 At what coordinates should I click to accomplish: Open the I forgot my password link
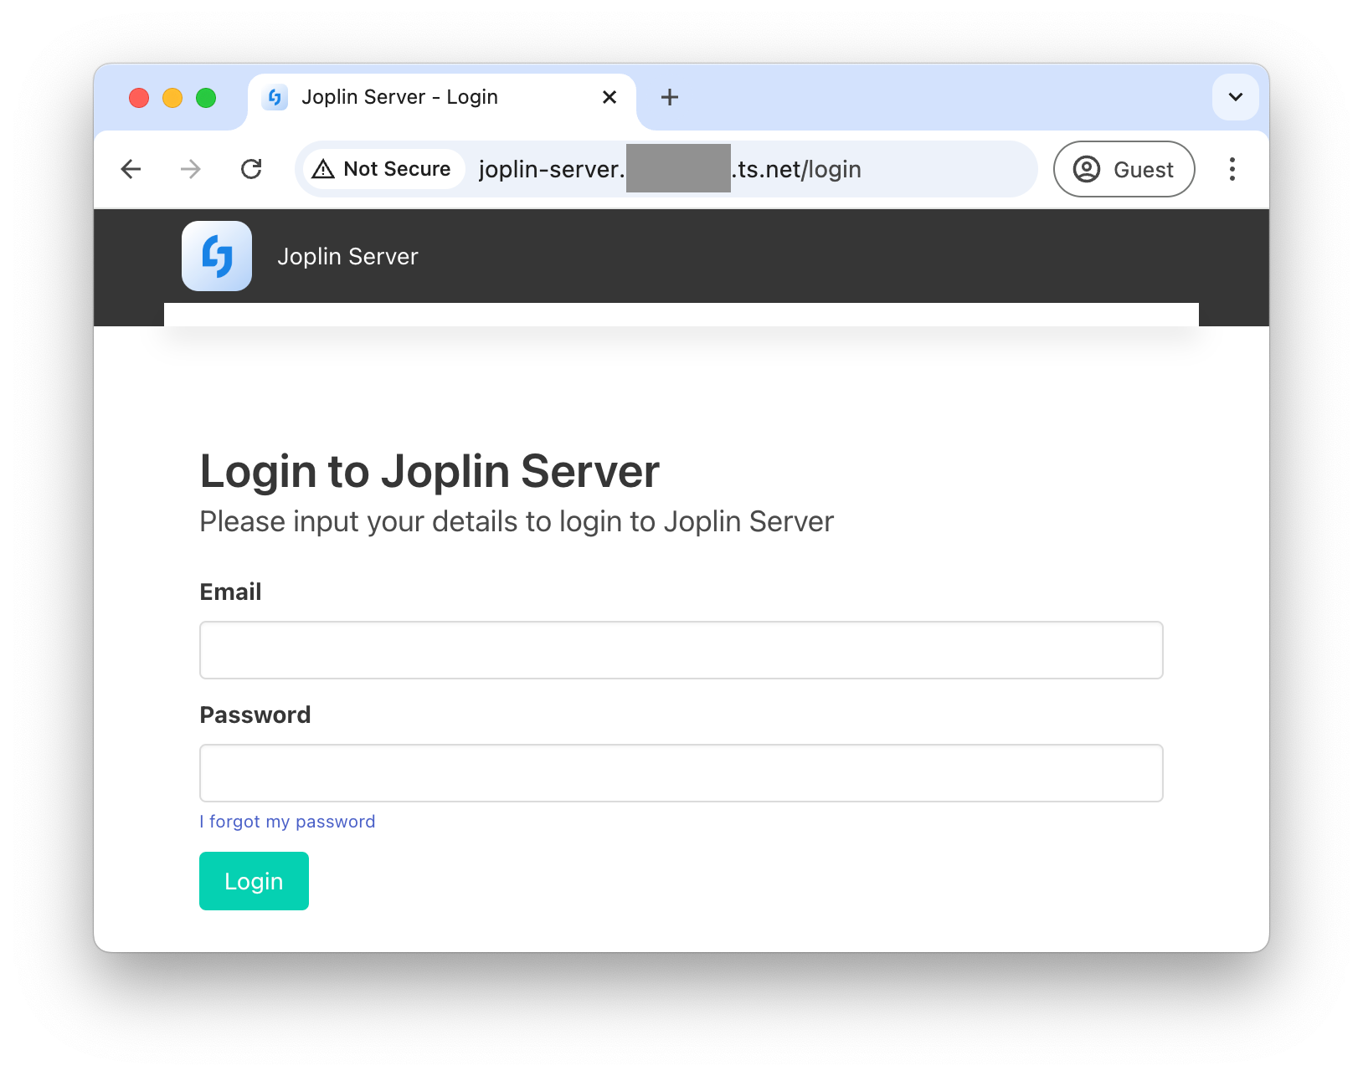[x=287, y=821]
